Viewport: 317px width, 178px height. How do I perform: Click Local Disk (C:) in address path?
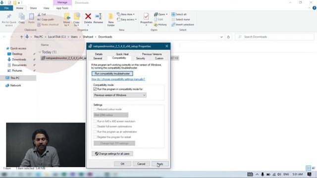(x=57, y=37)
